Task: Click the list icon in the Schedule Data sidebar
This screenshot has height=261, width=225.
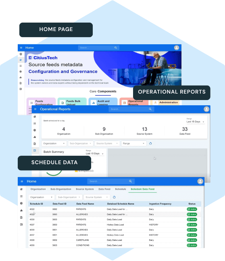Action: (x=21, y=196)
